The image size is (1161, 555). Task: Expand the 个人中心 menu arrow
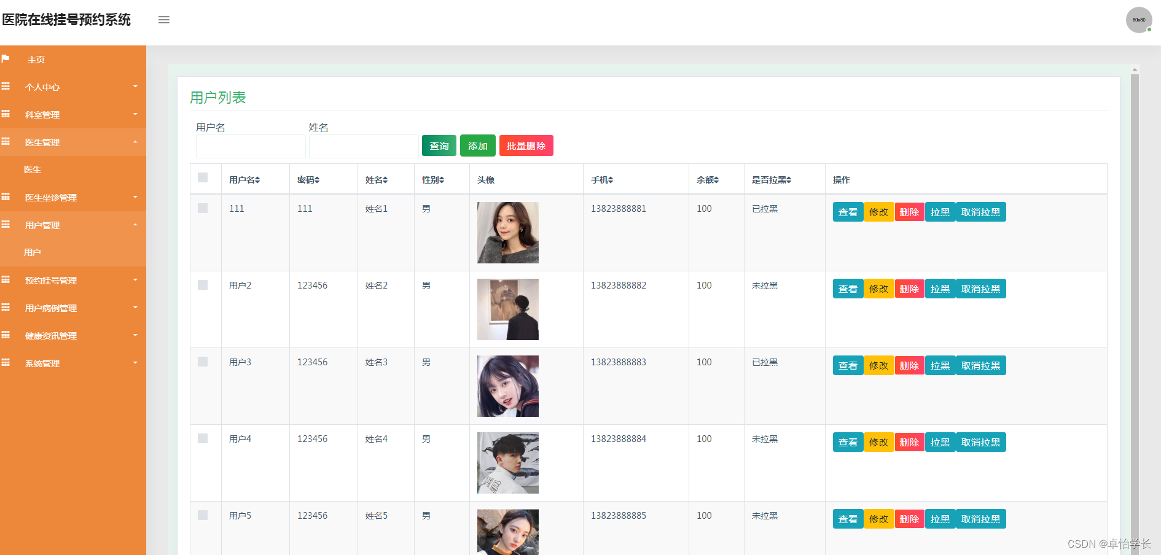click(135, 87)
